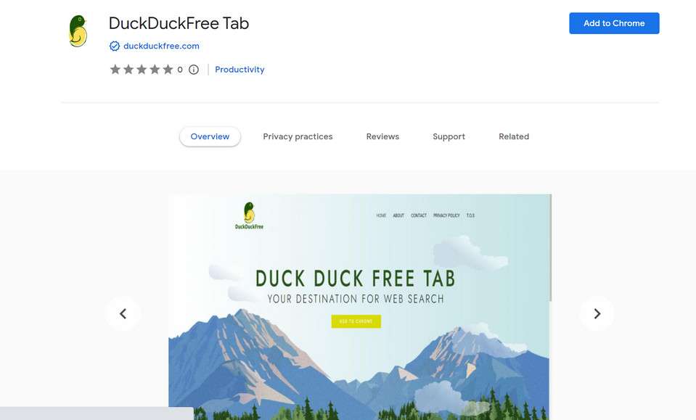Click the fifth rating star
The width and height of the screenshot is (696, 420).
(x=168, y=70)
